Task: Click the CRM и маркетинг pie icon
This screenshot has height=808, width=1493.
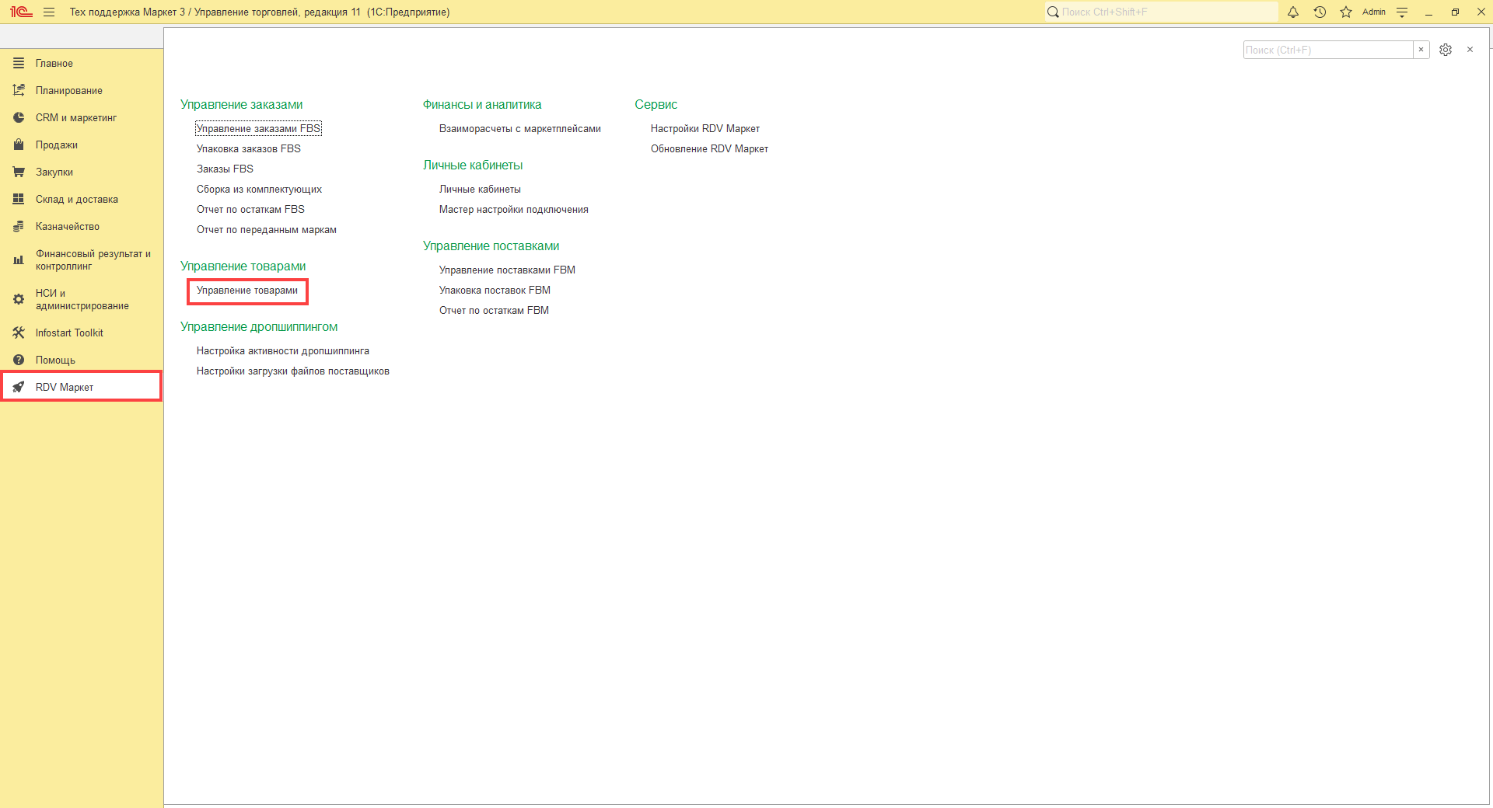Action: pos(19,117)
